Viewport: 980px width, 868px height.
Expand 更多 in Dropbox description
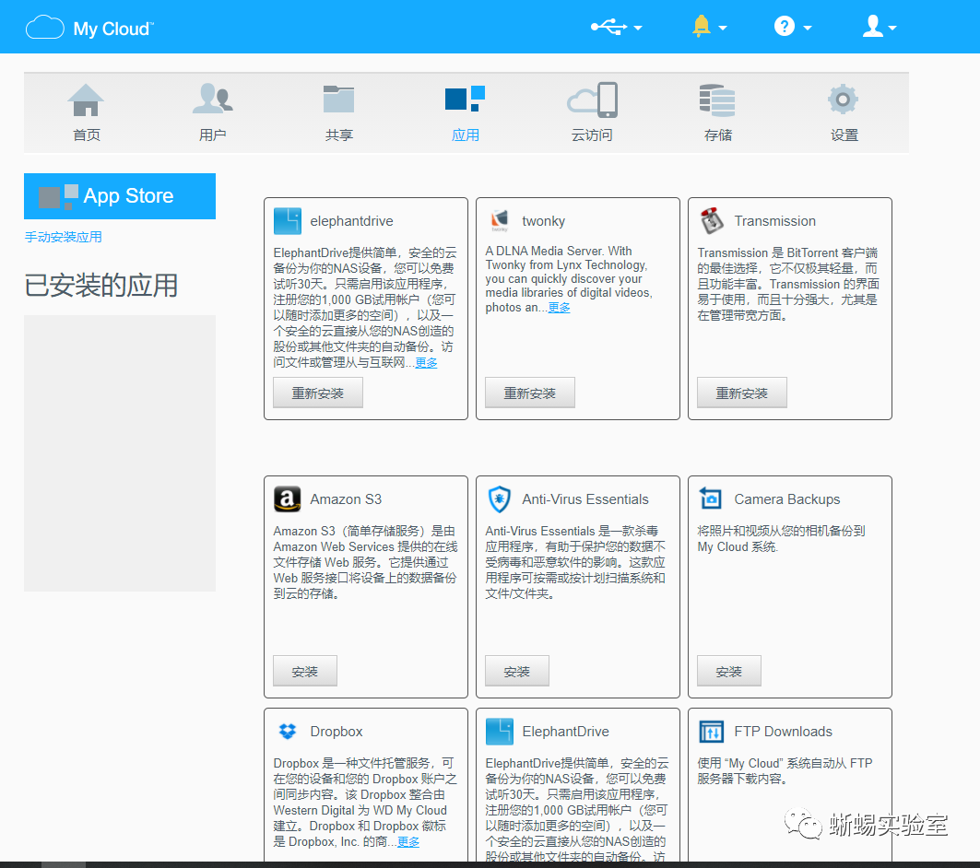tap(408, 842)
